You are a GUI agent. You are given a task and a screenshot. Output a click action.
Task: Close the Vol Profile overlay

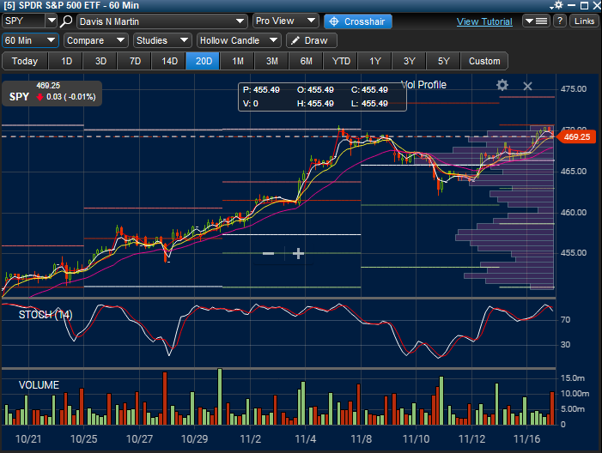pos(527,86)
